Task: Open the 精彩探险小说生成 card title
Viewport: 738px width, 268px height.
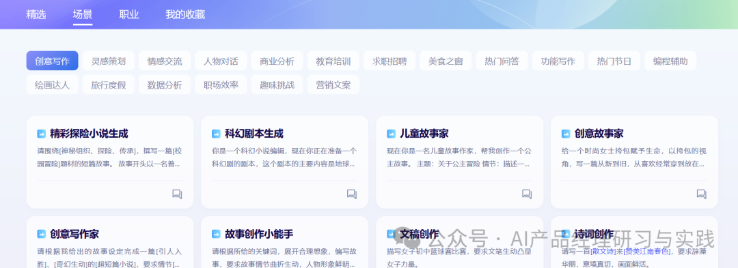Action: point(89,134)
